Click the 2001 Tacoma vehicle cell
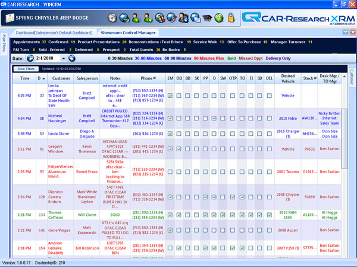The image size is (357, 267). tap(288, 171)
